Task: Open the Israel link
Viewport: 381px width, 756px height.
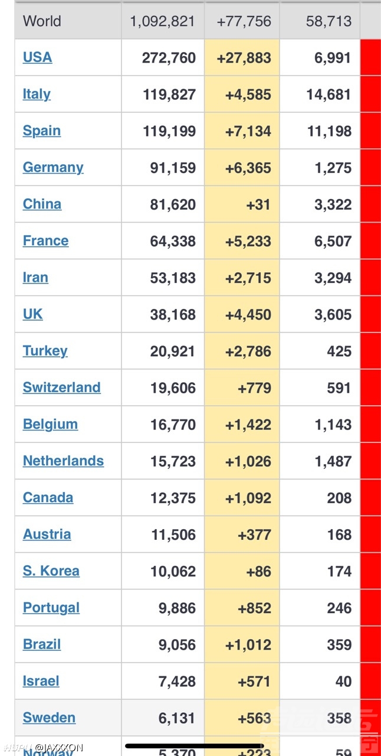Action: coord(41,680)
